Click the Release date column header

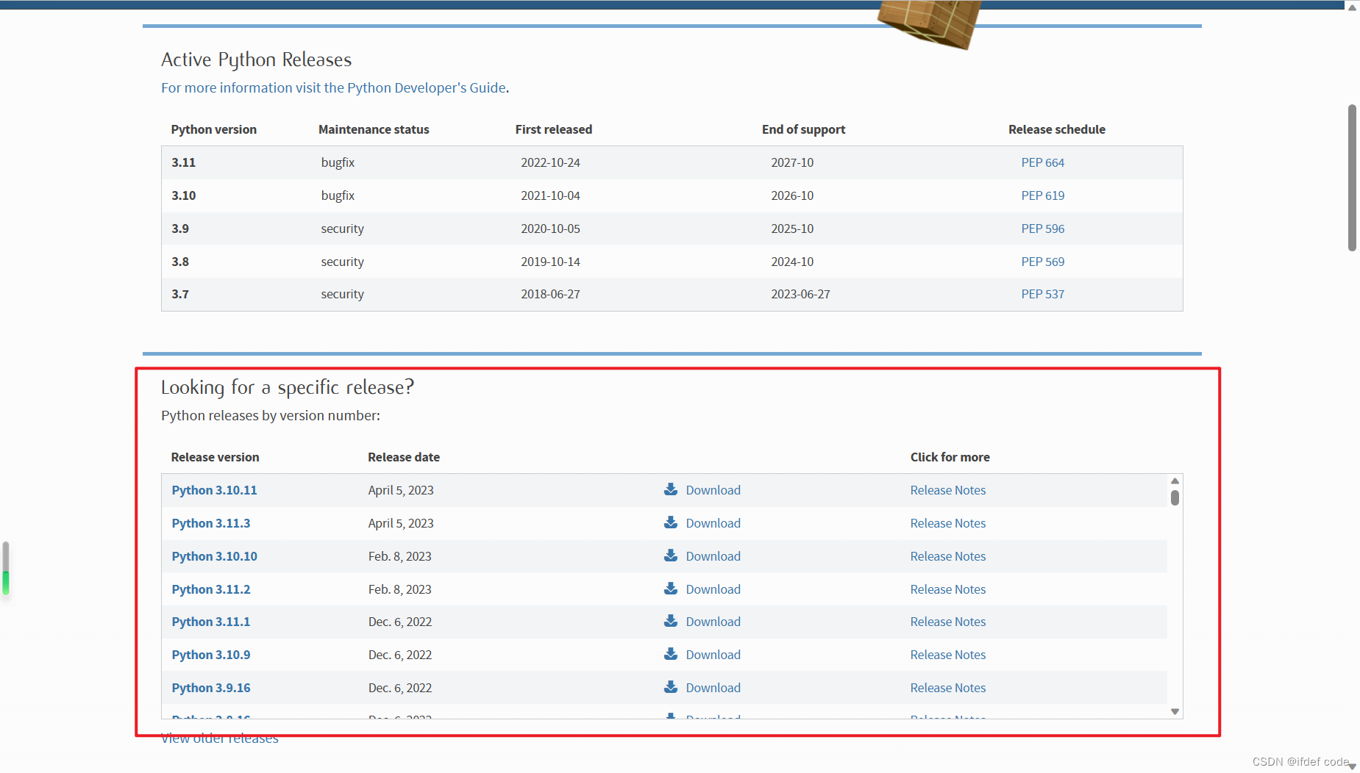404,457
